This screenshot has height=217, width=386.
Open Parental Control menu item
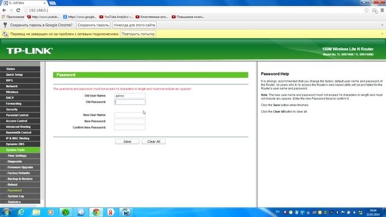coord(20,115)
